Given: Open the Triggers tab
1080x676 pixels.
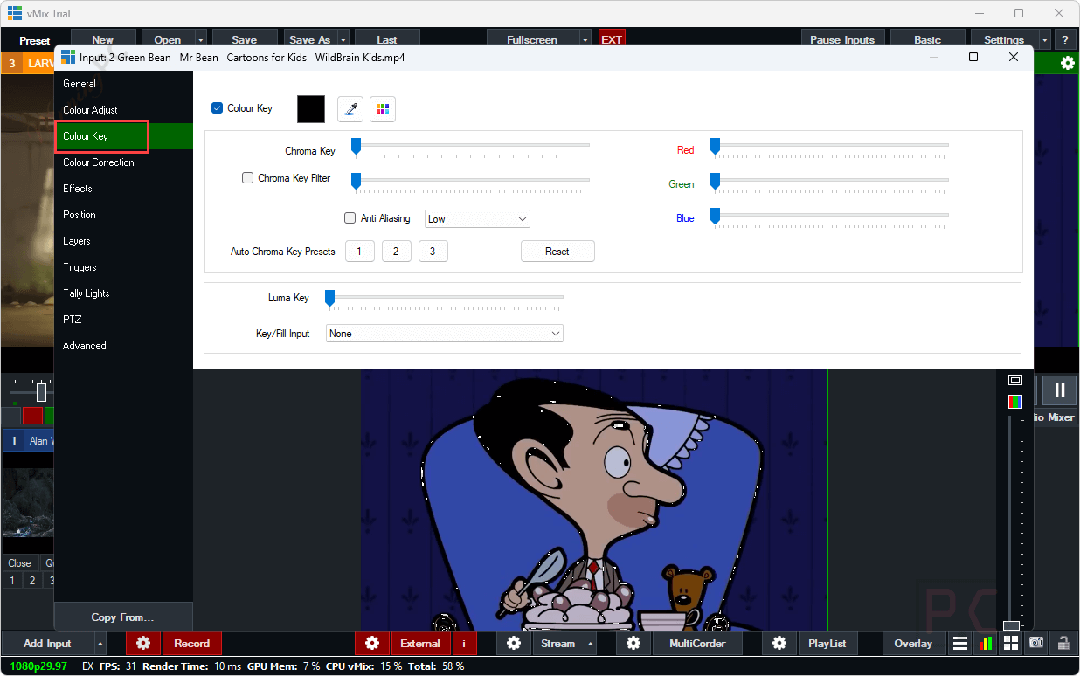Looking at the screenshot, I should point(123,267).
